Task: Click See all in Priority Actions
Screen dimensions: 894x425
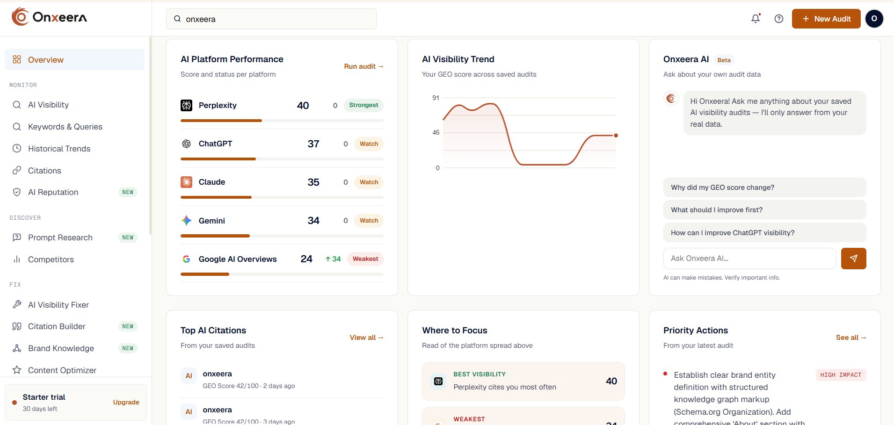Action: [x=851, y=338]
